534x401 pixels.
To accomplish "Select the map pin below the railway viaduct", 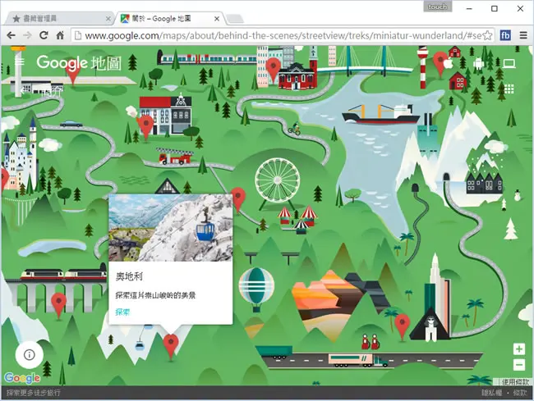I will coord(58,305).
